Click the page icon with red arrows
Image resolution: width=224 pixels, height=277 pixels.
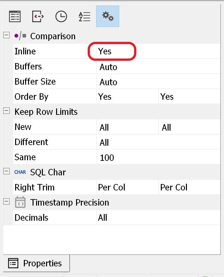point(38,16)
